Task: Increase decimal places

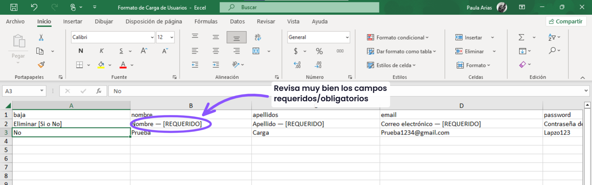Action: point(297,65)
